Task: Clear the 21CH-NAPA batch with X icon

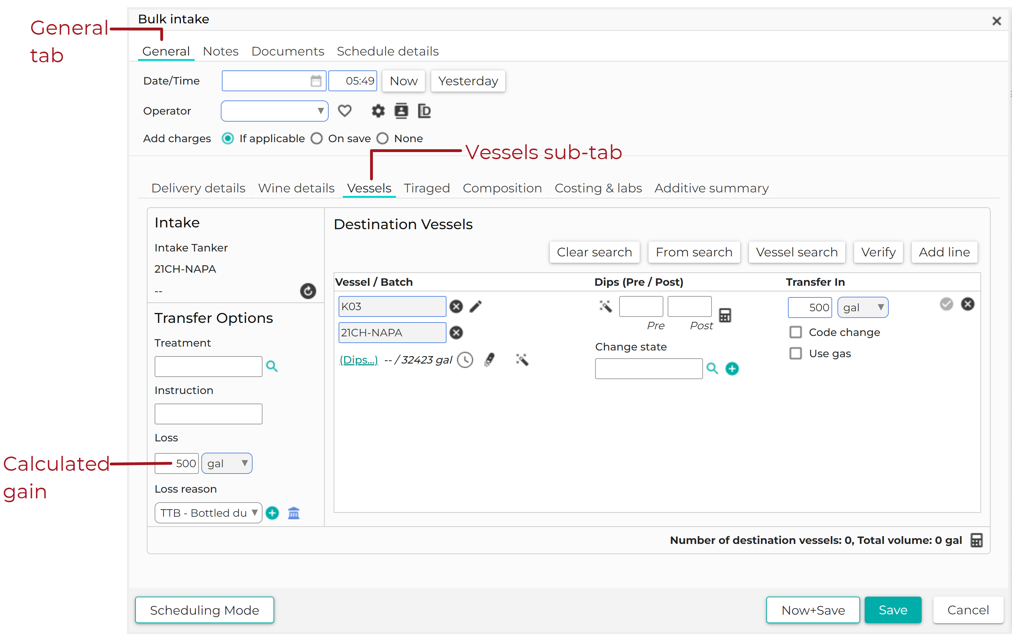Action: pyautogui.click(x=456, y=332)
